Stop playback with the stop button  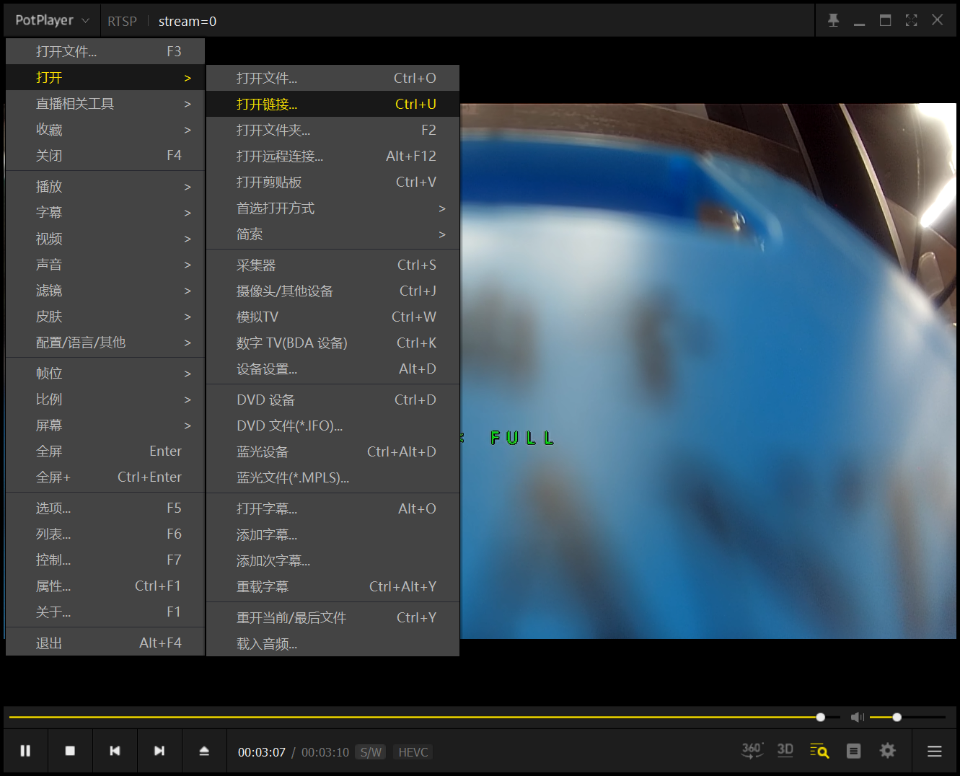coord(70,750)
